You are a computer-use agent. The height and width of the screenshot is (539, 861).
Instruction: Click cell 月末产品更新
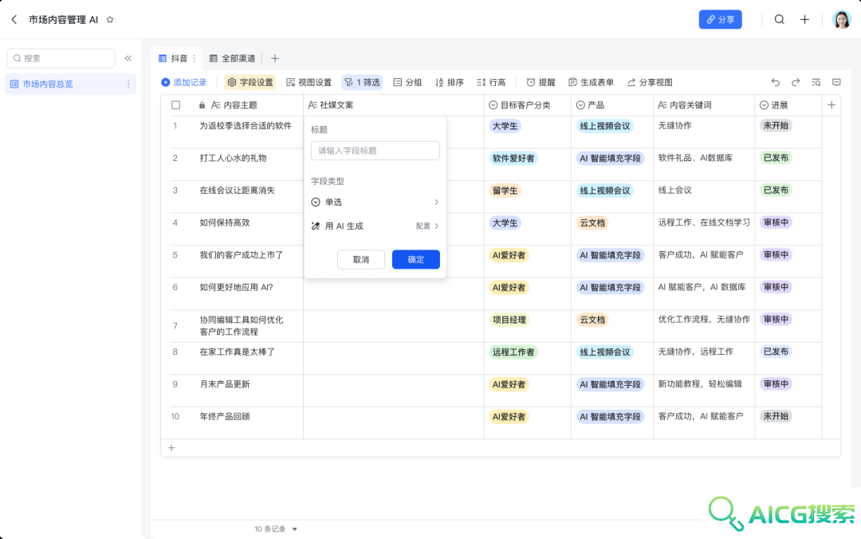225,384
